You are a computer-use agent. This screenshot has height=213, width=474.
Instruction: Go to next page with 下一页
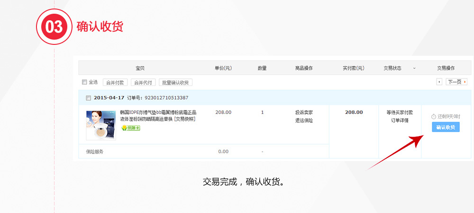(456, 82)
